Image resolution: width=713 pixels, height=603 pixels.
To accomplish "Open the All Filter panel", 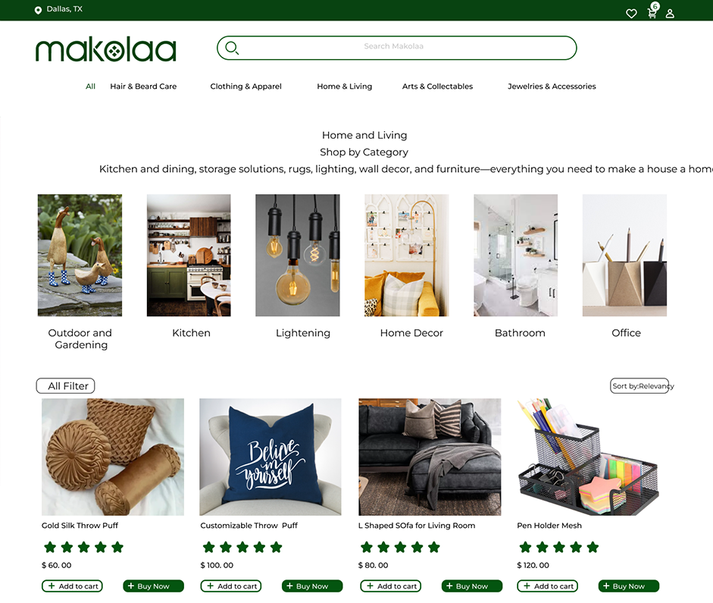I will point(65,386).
